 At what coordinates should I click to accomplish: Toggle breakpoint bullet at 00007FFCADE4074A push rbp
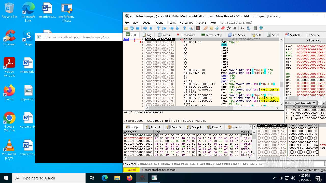[142, 76]
